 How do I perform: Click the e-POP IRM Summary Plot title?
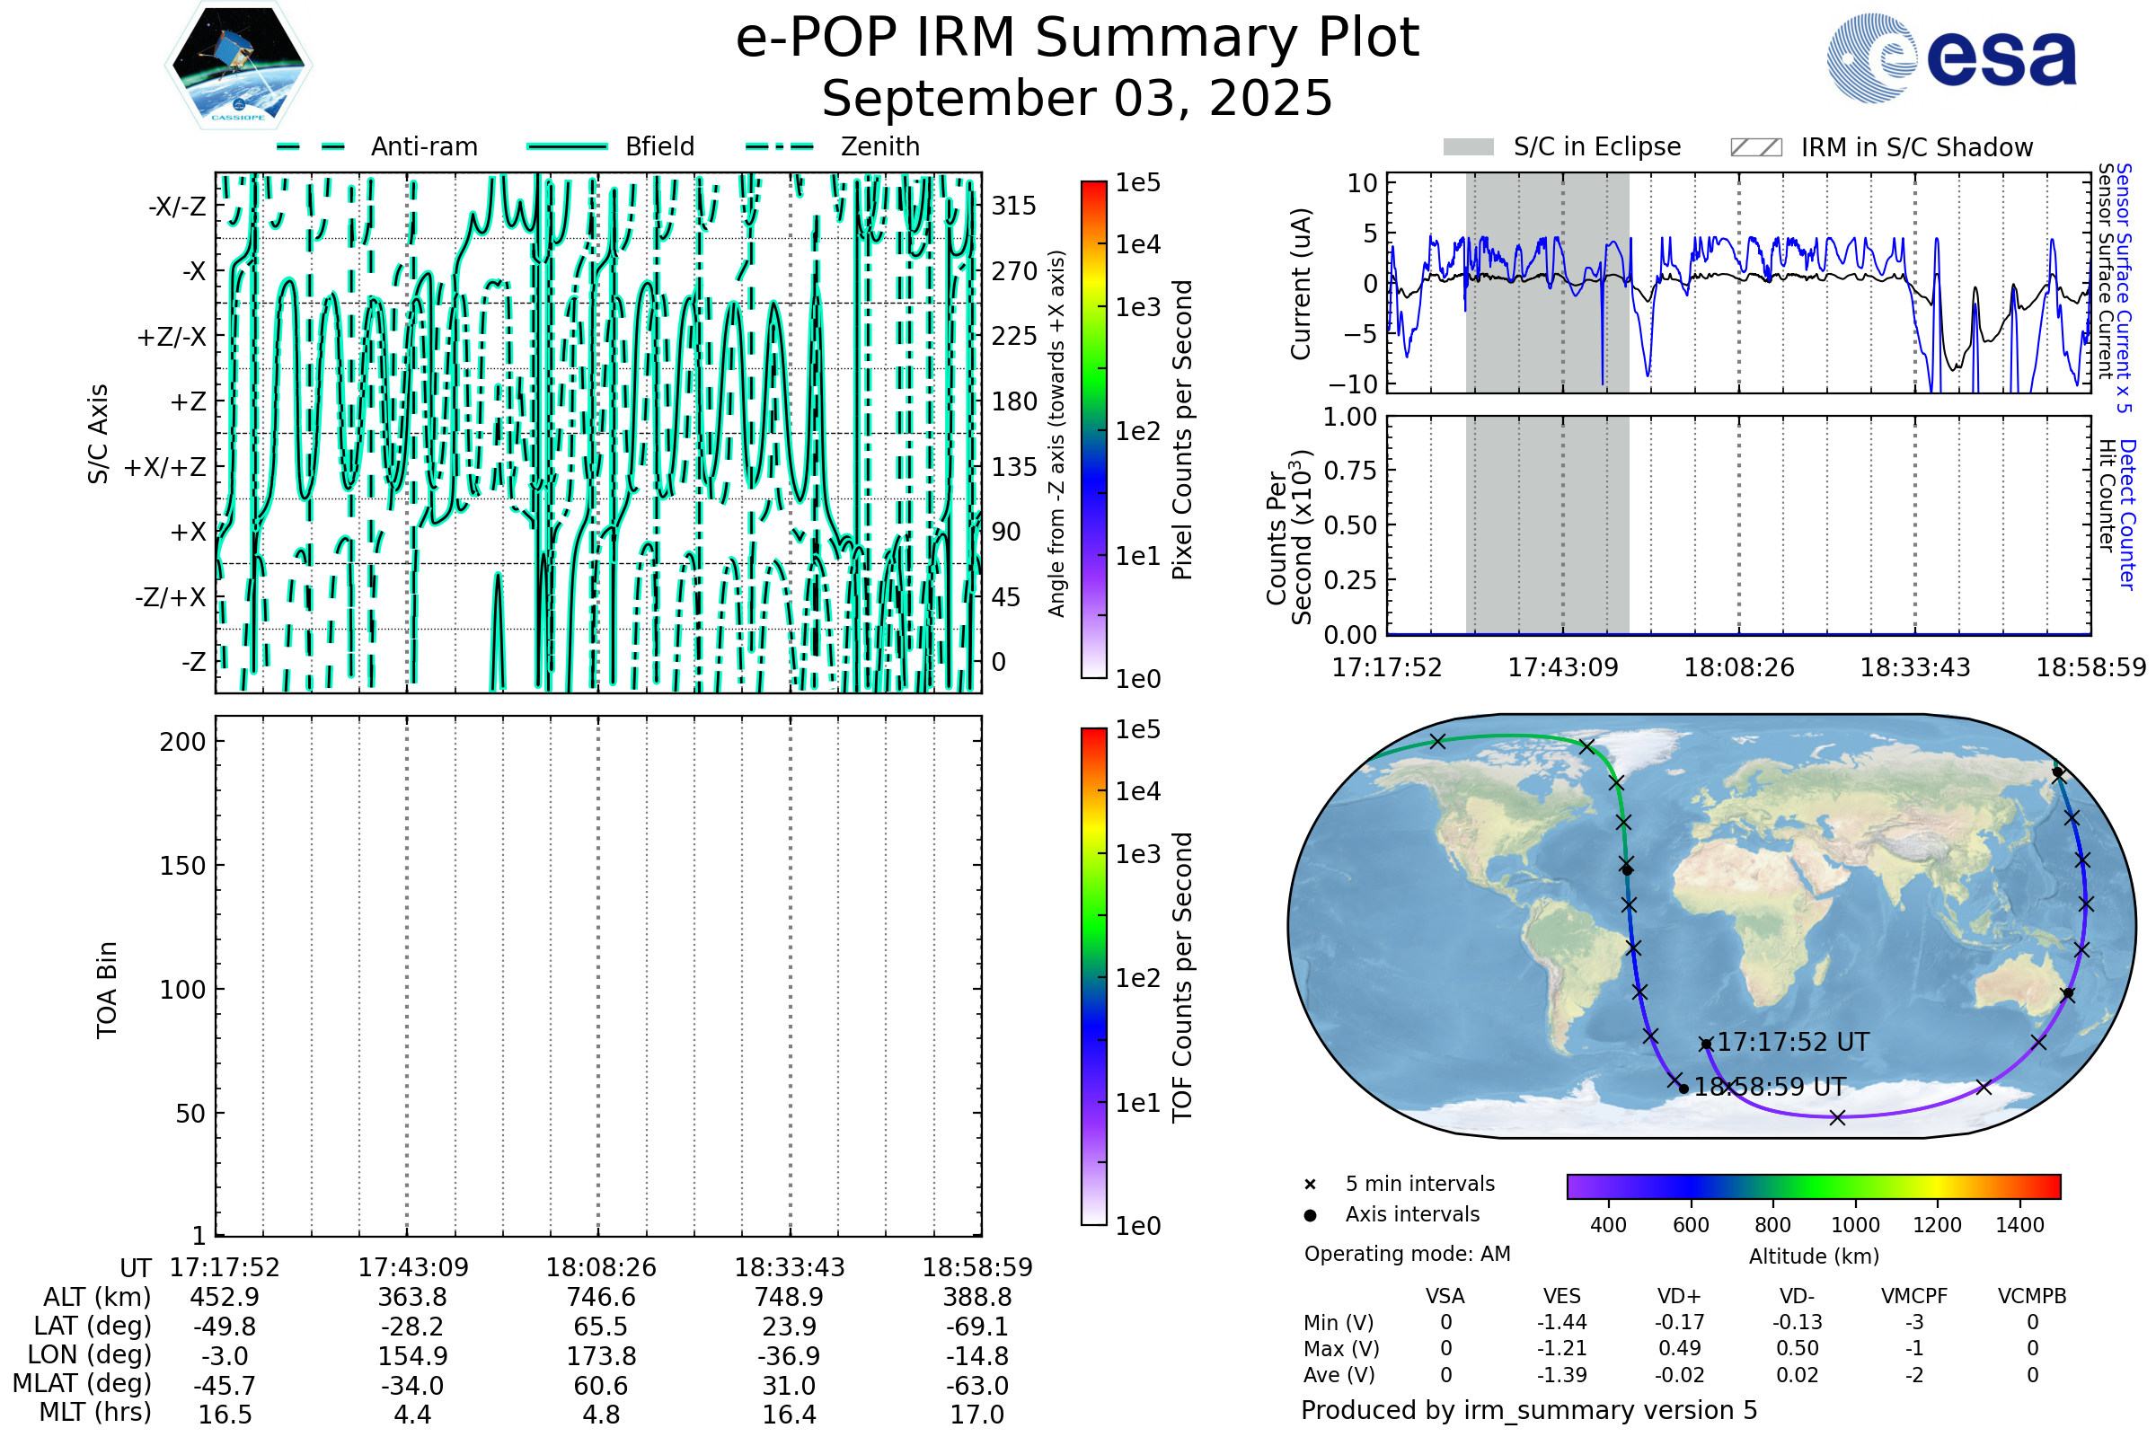point(1077,39)
